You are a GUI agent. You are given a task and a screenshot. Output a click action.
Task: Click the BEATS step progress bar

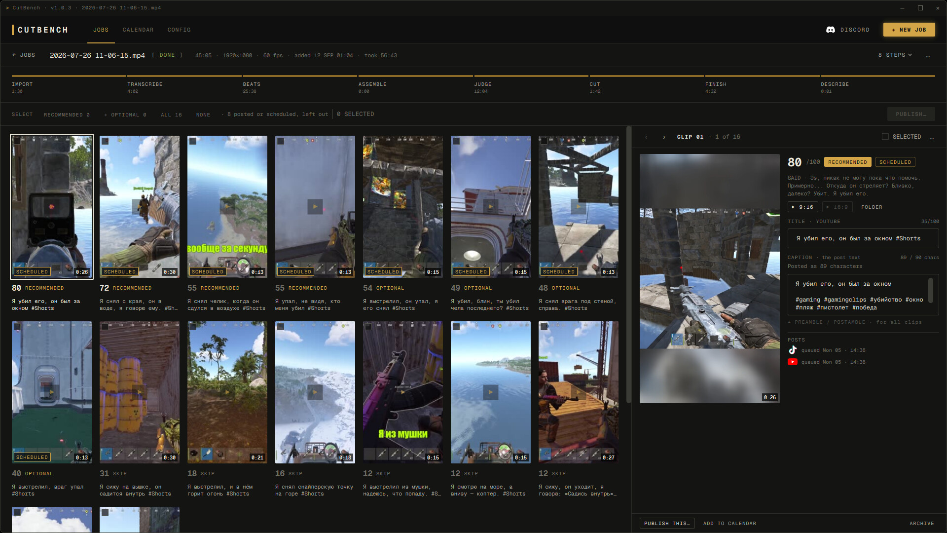tap(300, 76)
